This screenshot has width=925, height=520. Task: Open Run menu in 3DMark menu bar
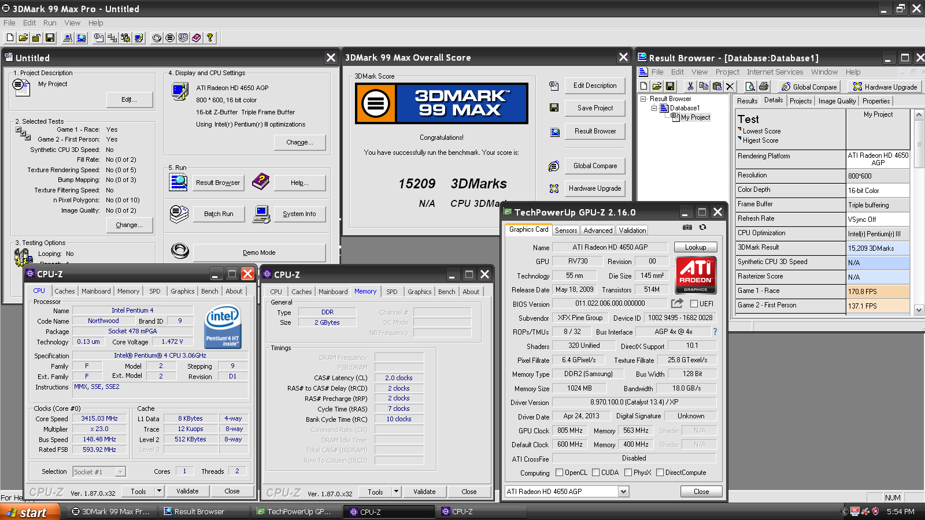(x=50, y=23)
